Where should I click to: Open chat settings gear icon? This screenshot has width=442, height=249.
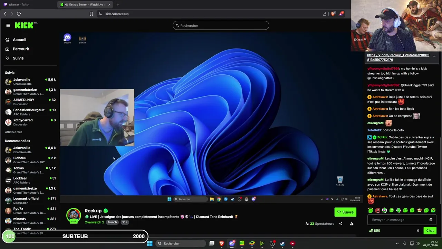pos(418,231)
